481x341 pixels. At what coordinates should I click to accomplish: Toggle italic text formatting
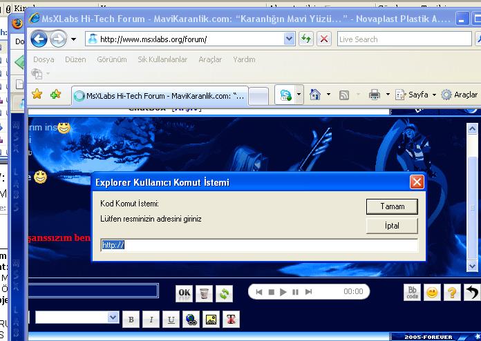(151, 319)
